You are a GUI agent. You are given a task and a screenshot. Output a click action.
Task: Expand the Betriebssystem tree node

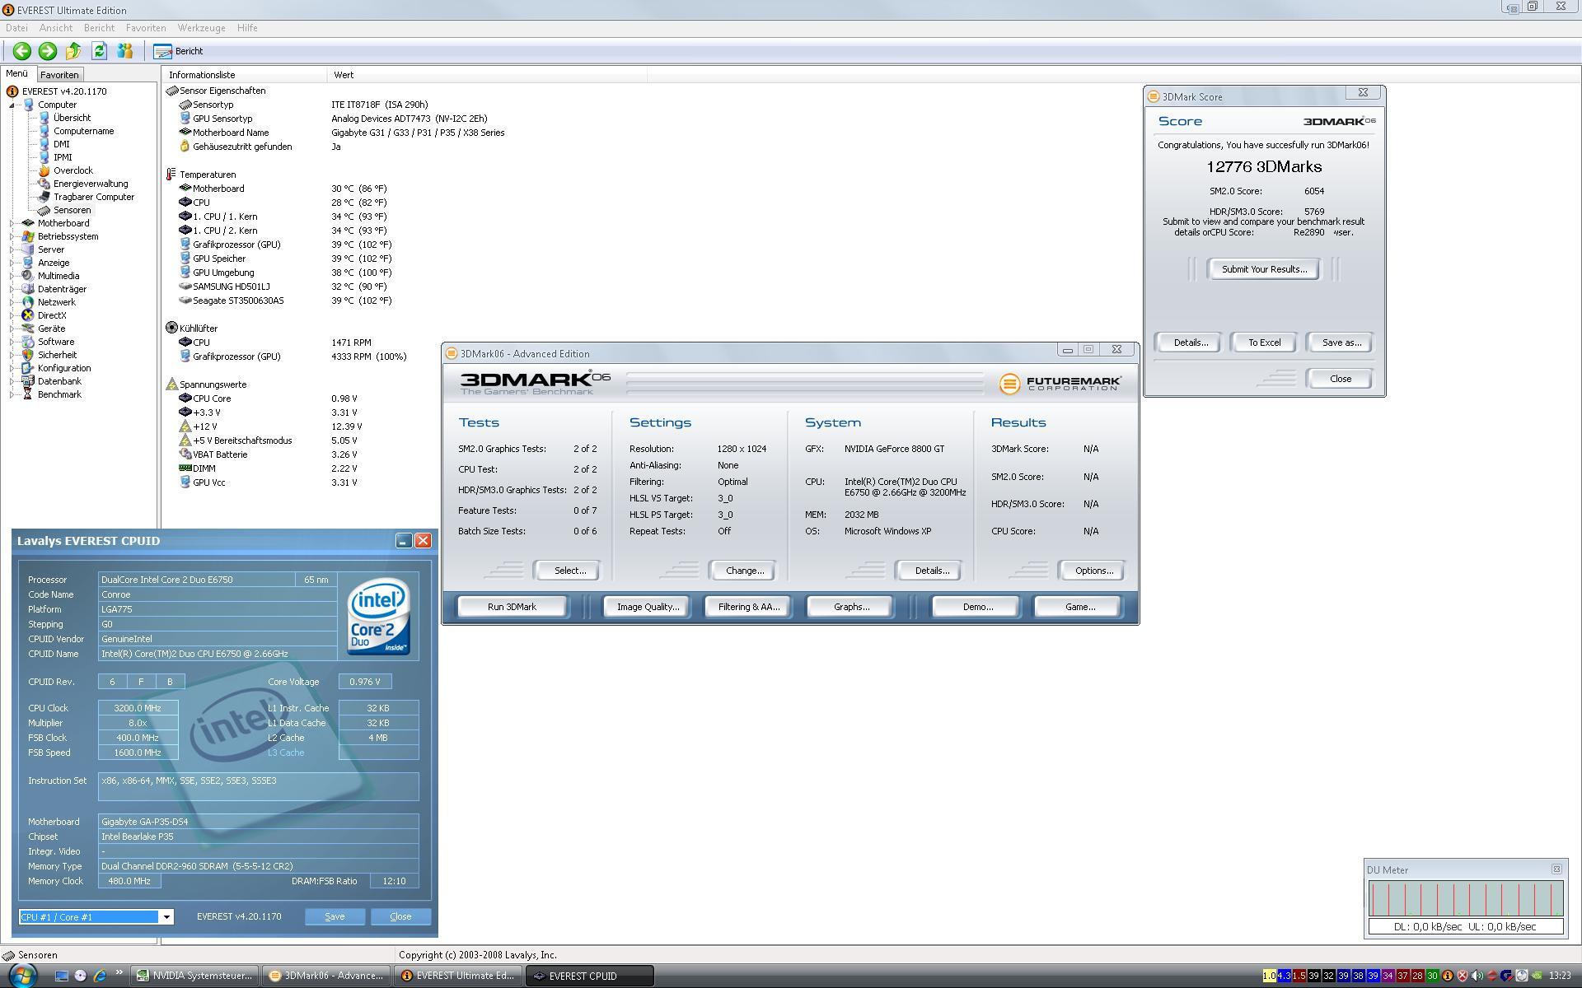tap(12, 236)
